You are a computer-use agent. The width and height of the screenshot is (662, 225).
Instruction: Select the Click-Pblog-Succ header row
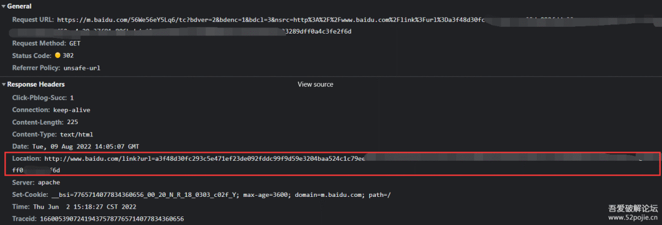click(43, 98)
